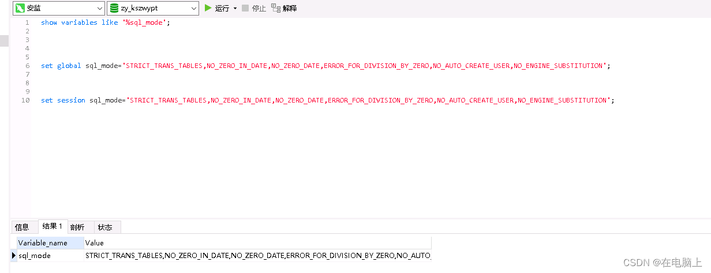This screenshot has width=711, height=273.
Task: Click line number 6 in the gutter
Action: [x=27, y=66]
